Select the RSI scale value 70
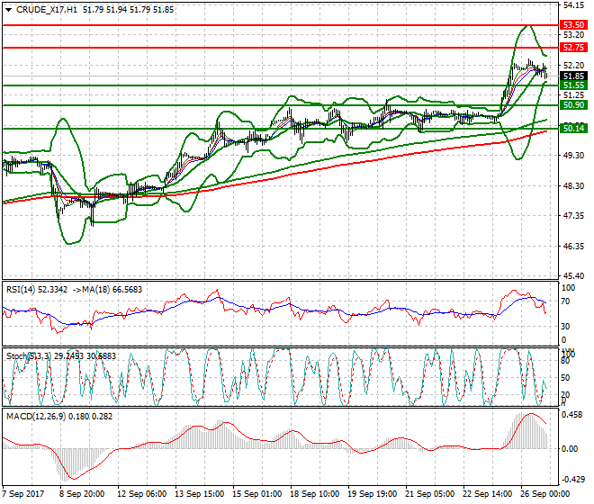The height and width of the screenshot is (504, 594). click(x=565, y=301)
